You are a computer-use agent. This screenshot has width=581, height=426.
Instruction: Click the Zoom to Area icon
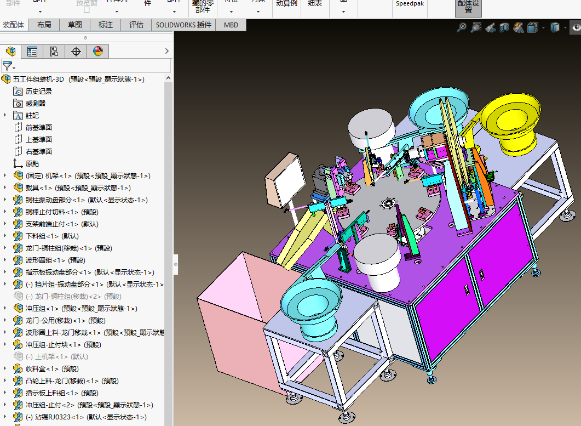pos(476,27)
